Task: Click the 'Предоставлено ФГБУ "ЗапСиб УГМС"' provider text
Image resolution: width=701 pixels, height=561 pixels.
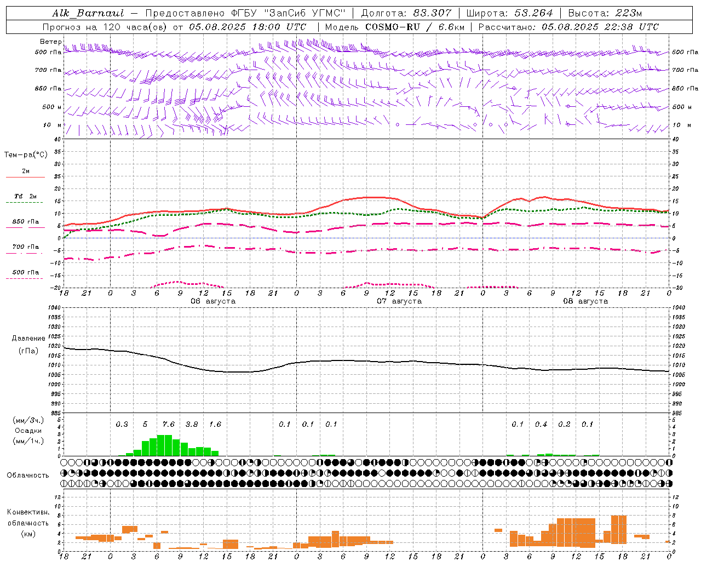Action: pos(245,13)
